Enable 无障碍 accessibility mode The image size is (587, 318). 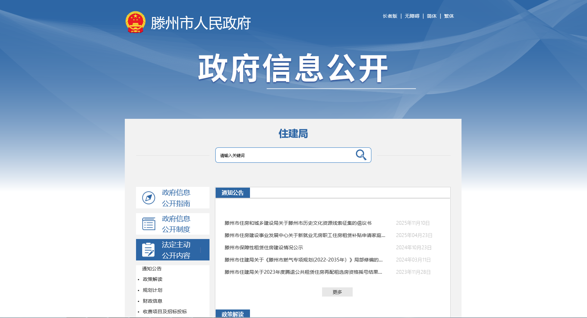(x=412, y=16)
